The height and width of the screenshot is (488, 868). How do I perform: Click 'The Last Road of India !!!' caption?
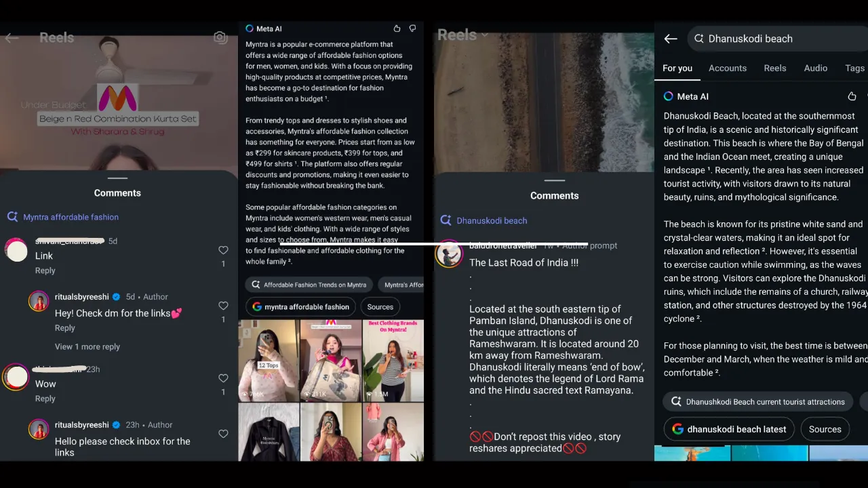click(x=524, y=263)
